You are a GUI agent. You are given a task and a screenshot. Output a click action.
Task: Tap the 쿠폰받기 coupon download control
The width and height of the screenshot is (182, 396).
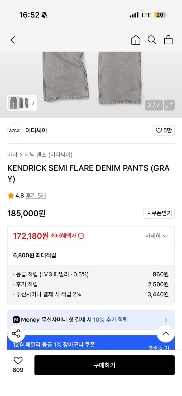coord(159,213)
